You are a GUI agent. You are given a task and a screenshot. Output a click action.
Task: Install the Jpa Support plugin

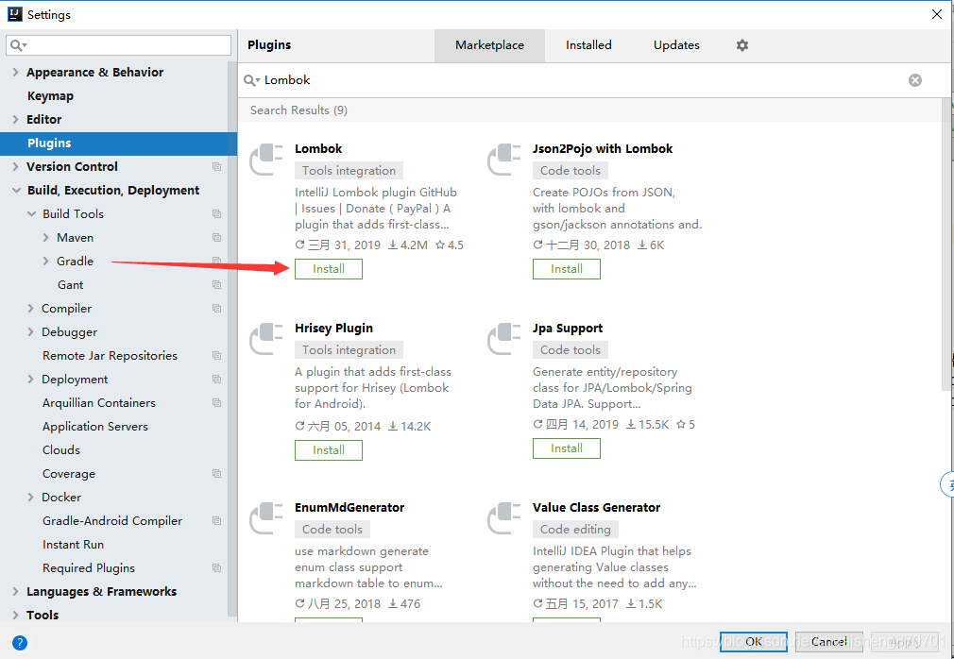pos(567,448)
